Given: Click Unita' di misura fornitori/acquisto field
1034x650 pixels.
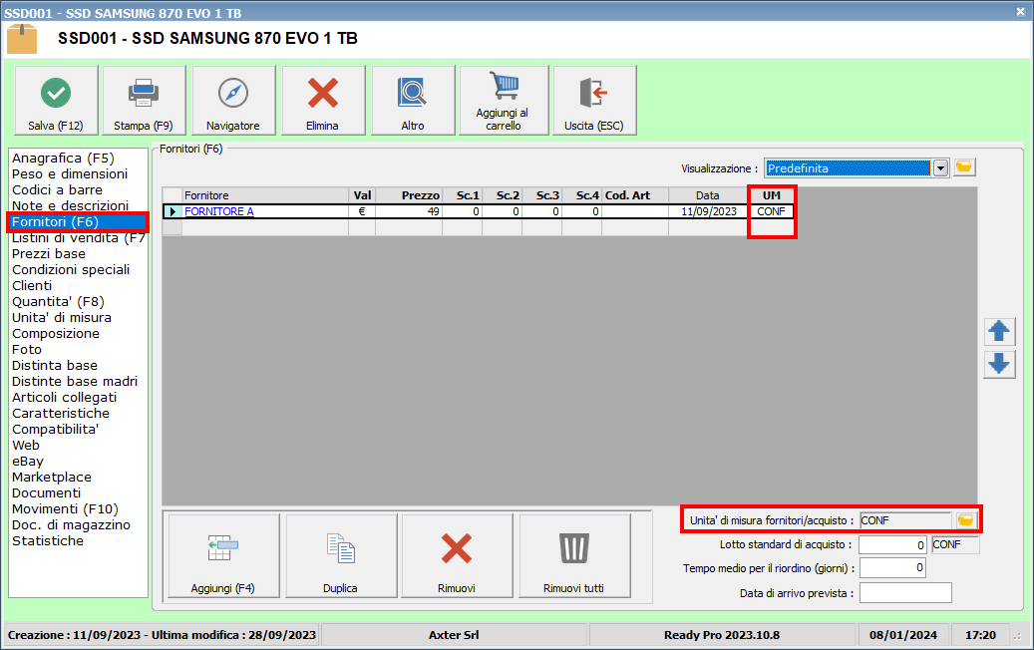Looking at the screenshot, I should tap(906, 520).
